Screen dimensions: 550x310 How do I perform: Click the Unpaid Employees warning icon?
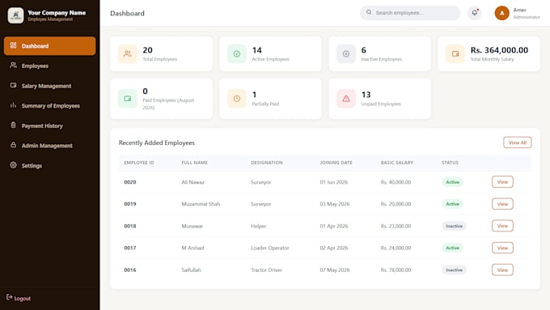(x=346, y=99)
